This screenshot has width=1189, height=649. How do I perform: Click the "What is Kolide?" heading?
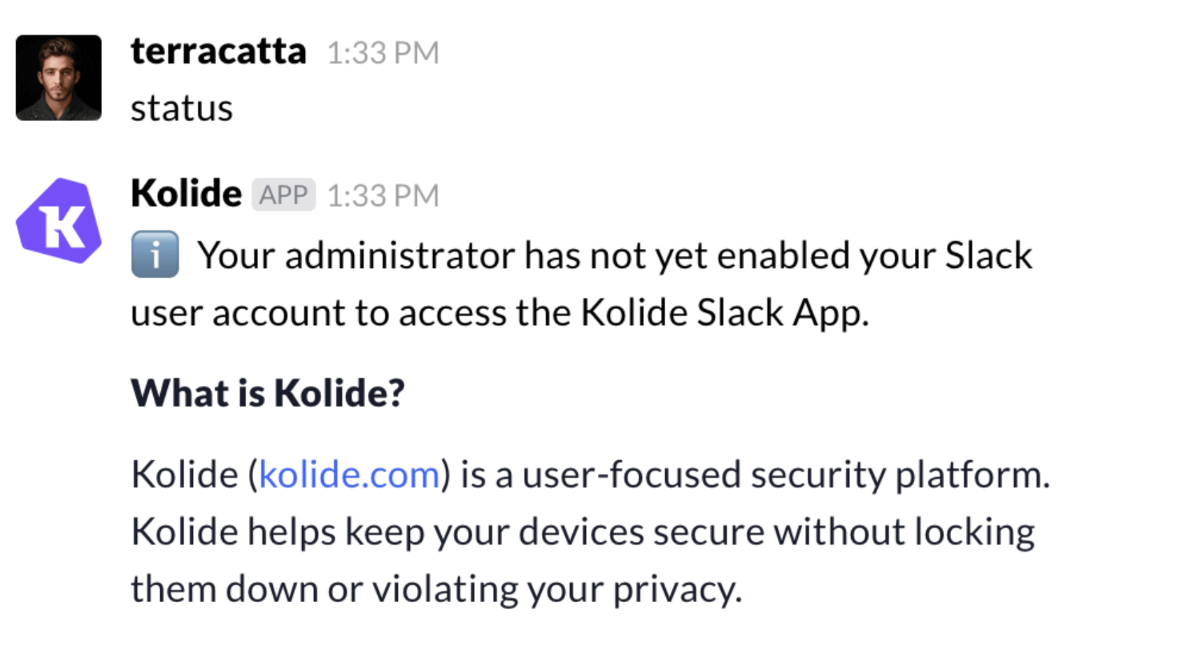268,393
